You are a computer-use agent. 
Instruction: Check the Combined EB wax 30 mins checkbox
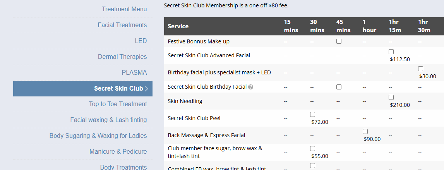(313, 166)
